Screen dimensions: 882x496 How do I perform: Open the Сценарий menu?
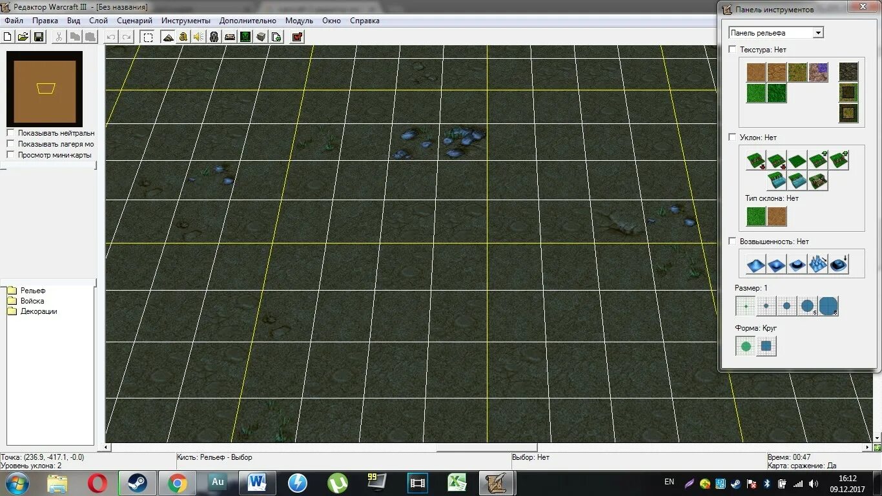[135, 21]
